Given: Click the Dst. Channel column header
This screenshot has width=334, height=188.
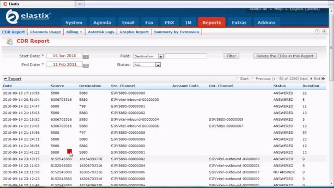Looking at the screenshot, I should (x=221, y=86).
